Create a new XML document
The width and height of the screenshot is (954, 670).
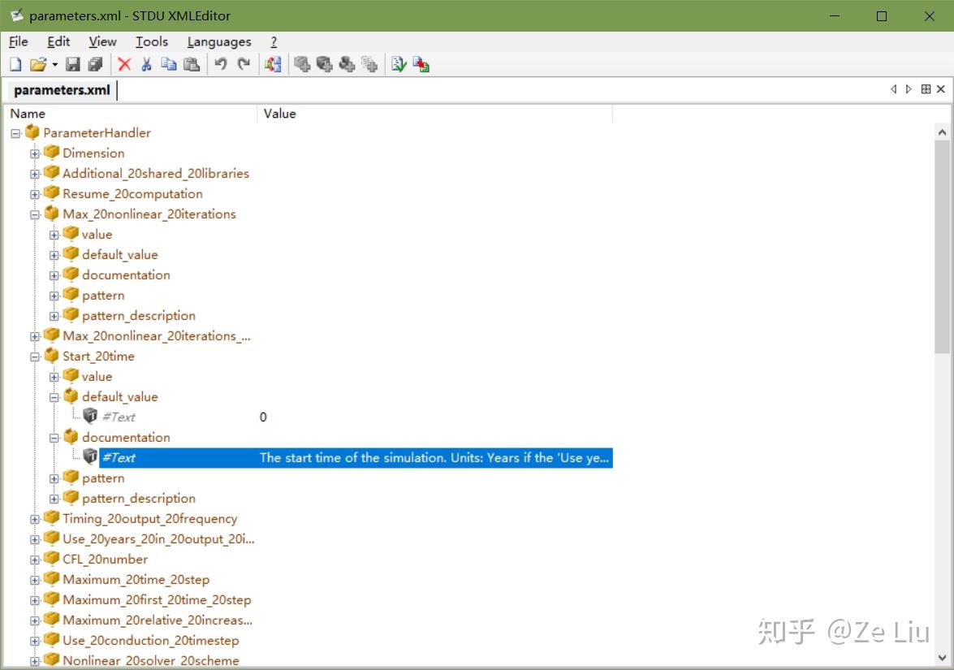[x=15, y=64]
